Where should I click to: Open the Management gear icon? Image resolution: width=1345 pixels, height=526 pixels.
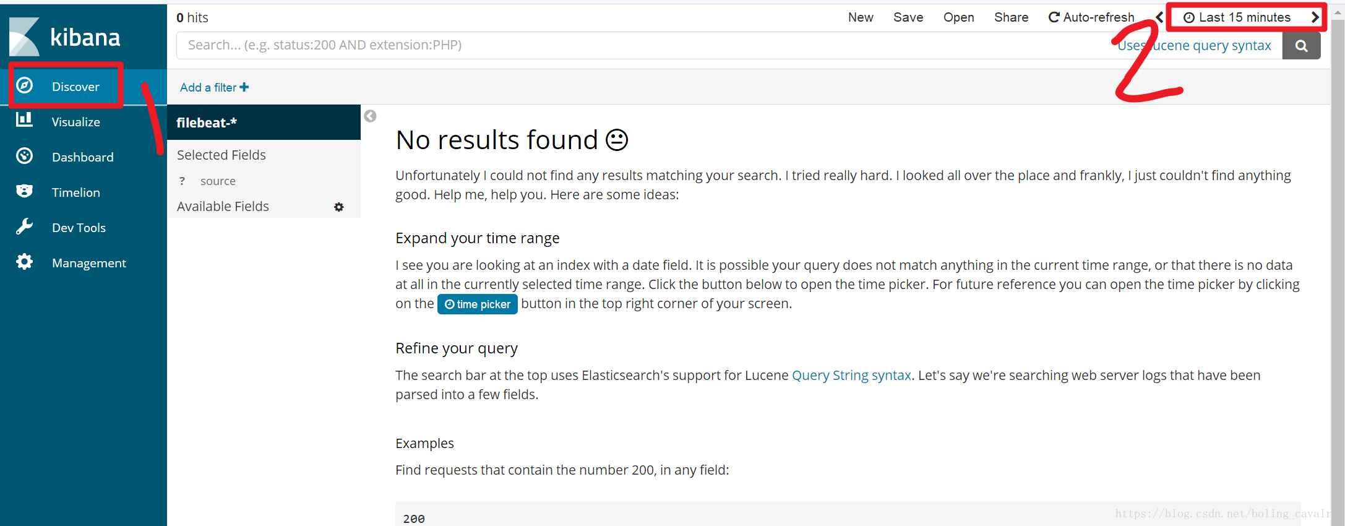[x=24, y=262]
